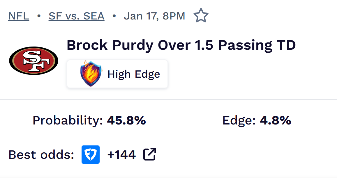The width and height of the screenshot is (337, 178).
Task: Click the Over 1.5 Passing TD text
Action: [x=226, y=45]
